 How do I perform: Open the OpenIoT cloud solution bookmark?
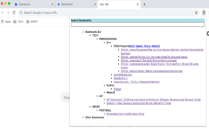click(x=139, y=103)
